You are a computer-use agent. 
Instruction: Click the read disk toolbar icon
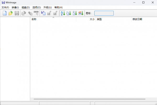click(x=24, y=13)
